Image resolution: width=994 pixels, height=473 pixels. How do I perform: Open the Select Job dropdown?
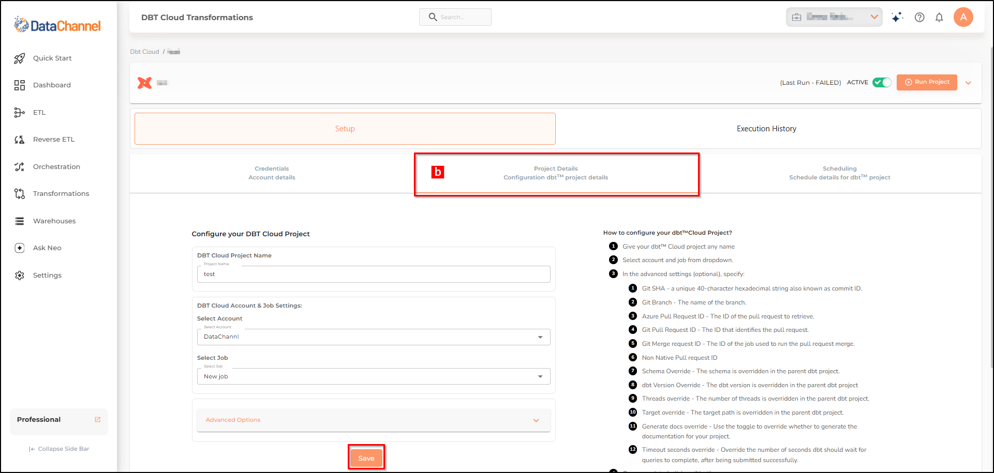374,376
